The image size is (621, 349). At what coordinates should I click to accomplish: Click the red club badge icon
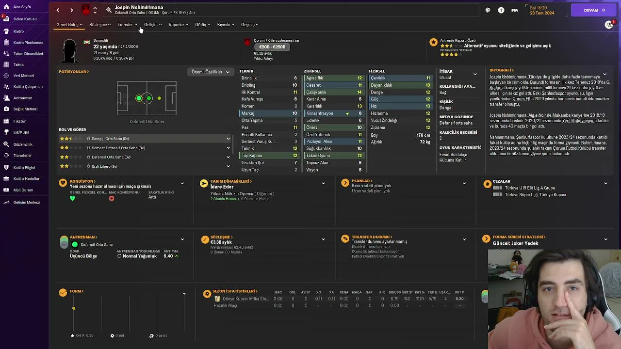click(x=86, y=10)
